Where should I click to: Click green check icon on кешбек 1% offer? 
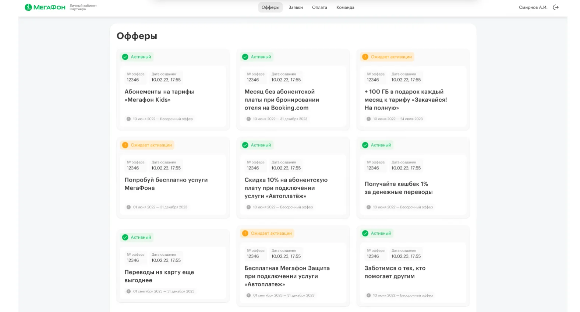coord(365,145)
